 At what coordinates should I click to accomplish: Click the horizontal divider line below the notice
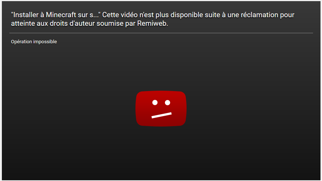tap(161, 33)
